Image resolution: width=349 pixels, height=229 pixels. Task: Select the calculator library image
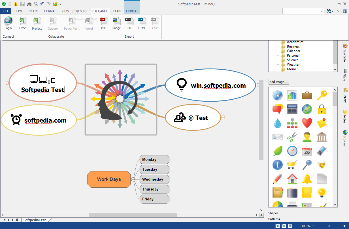pyautogui.click(x=292, y=109)
